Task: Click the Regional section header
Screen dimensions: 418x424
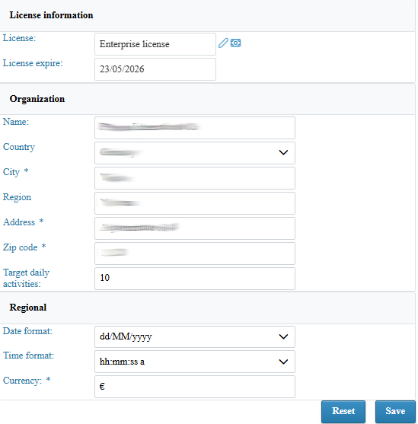Action: pos(28,308)
